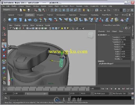Viewport: 135px width, 105px height.
Task: Create a NURBS plane from the shelf
Action: (x=30, y=20)
